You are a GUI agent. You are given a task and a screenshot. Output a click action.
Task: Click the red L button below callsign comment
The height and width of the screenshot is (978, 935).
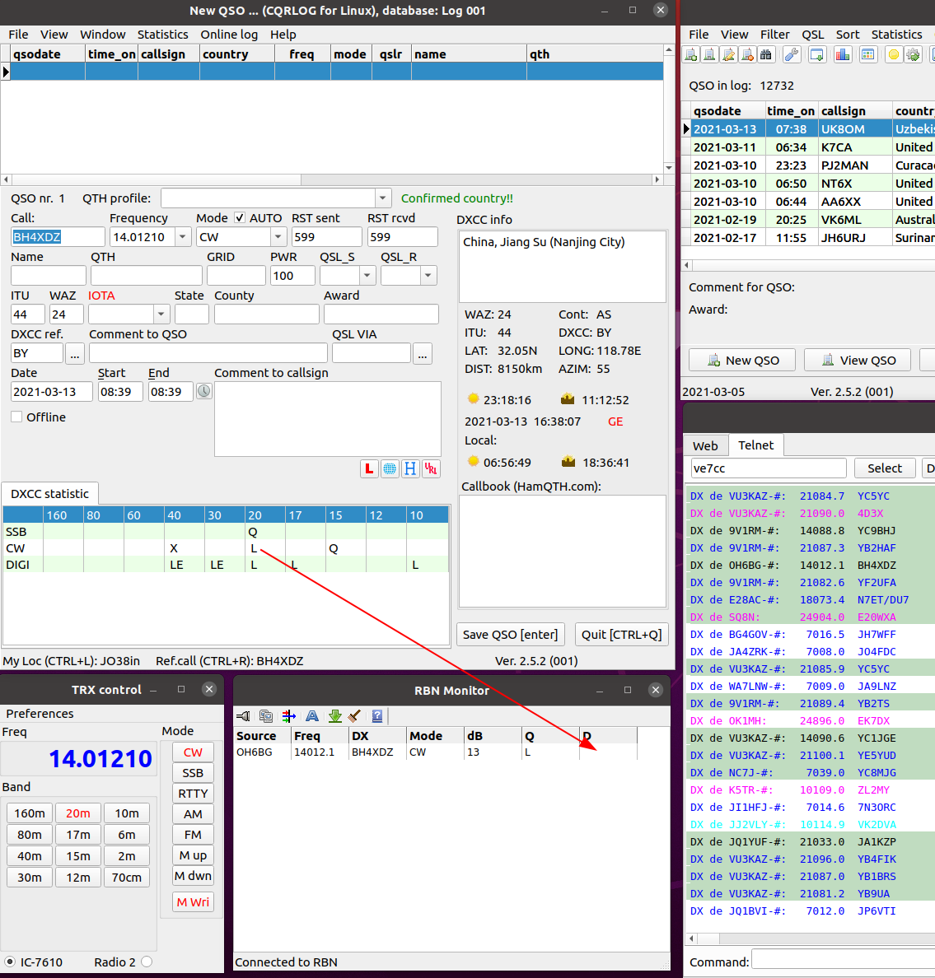pyautogui.click(x=369, y=468)
